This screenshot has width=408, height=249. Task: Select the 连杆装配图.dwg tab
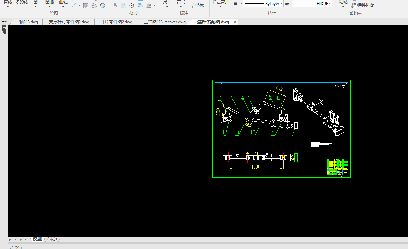(x=213, y=22)
